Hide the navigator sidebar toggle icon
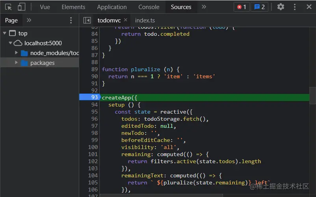 [87, 20]
